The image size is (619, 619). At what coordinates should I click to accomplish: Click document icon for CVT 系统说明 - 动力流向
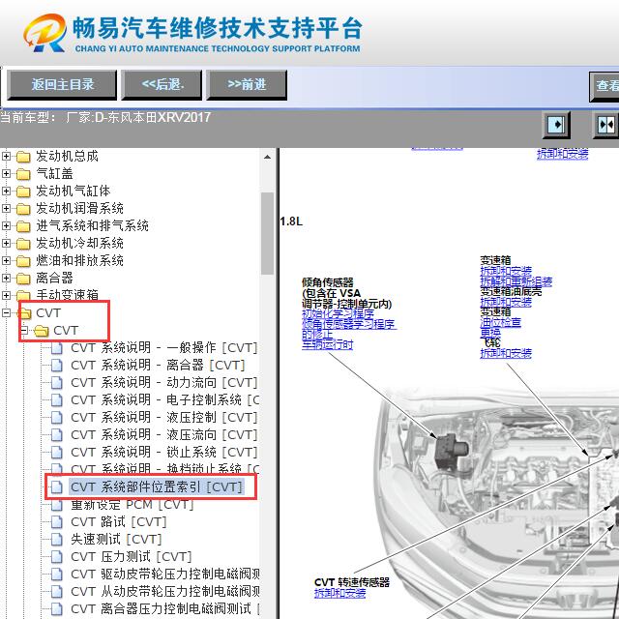click(57, 383)
